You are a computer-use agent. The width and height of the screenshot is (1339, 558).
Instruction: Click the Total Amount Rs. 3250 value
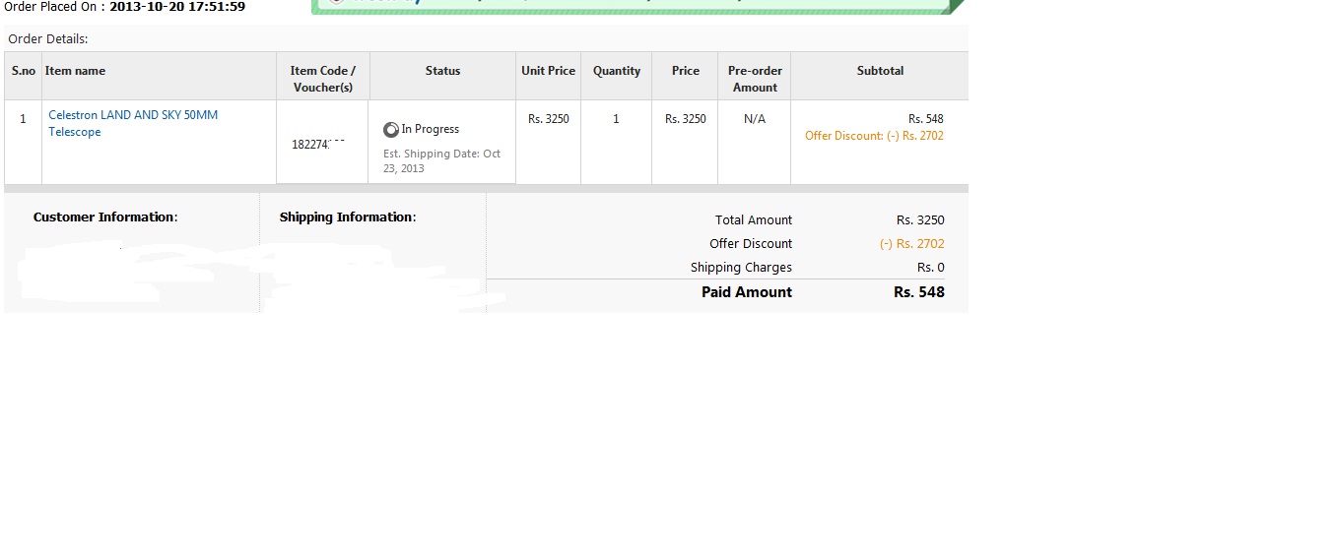tap(920, 220)
